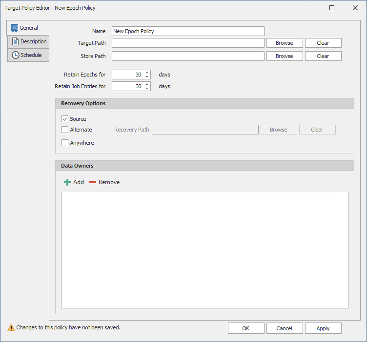Enable the Anywhere recovery option
367x342 pixels.
[65, 143]
